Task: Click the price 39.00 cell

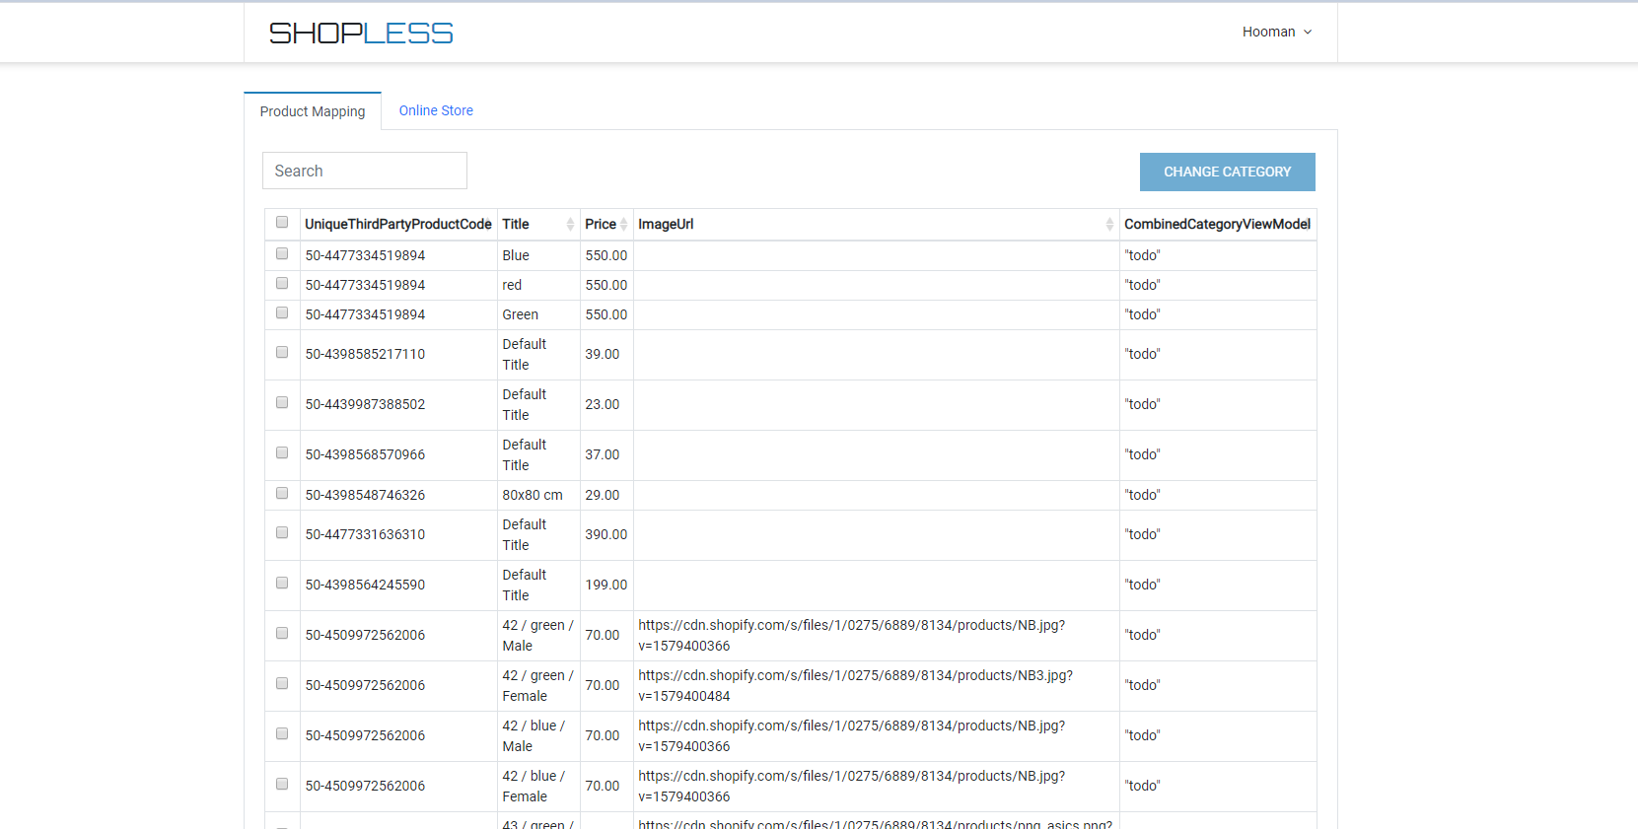Action: coord(606,355)
